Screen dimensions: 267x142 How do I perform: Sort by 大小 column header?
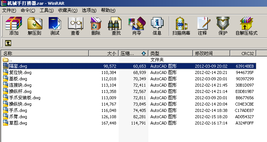(103, 53)
